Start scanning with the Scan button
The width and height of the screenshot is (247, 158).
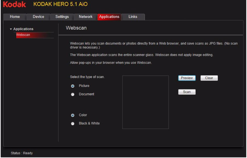pos(187,92)
